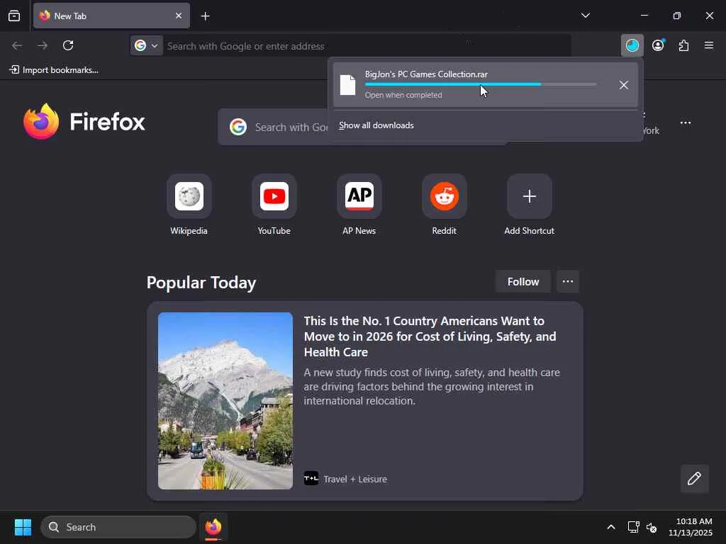Open the Reddit shortcut
Image resolution: width=726 pixels, height=544 pixels.
click(x=444, y=205)
